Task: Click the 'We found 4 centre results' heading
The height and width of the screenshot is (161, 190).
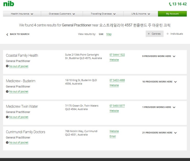Action: [x=95, y=25]
